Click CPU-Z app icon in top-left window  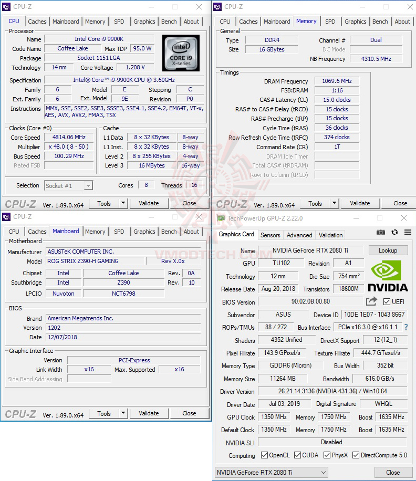pos(6,6)
